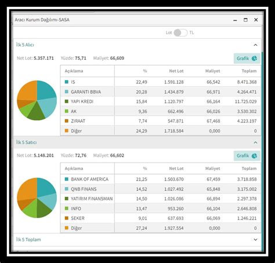Image resolution: width=275 pixels, height=263 pixels.
Task: Click the buyers pie chart
Action: pos(37,100)
